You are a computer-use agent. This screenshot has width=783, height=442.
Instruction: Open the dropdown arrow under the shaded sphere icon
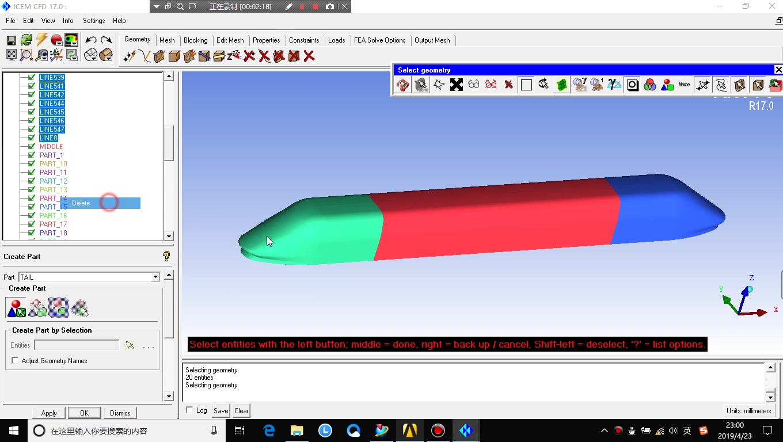point(59,43)
